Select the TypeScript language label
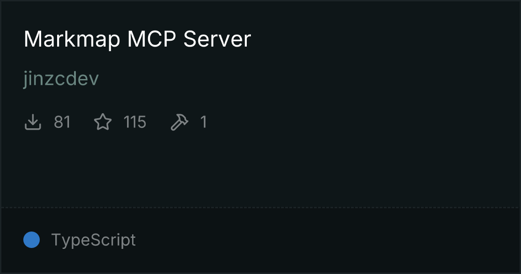This screenshot has height=274, width=521. (x=93, y=240)
